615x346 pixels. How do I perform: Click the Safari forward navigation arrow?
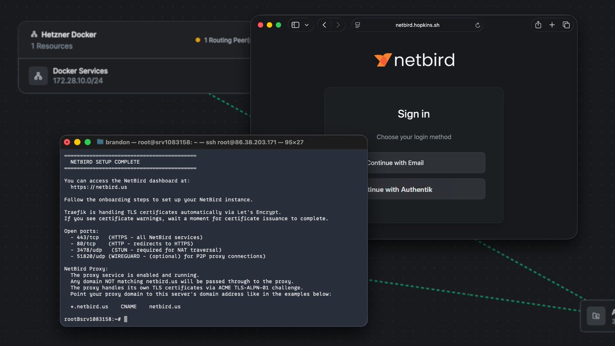tap(338, 24)
